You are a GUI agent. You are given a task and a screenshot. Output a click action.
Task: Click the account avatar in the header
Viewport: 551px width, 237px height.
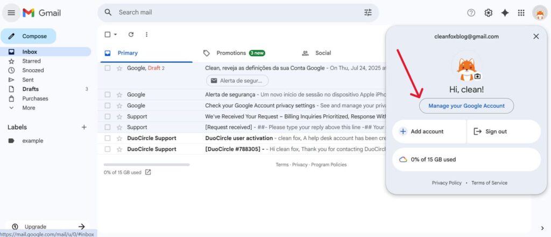tap(540, 13)
